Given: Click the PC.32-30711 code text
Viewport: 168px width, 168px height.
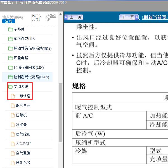Looking at the screenshot, I should 36,18.
